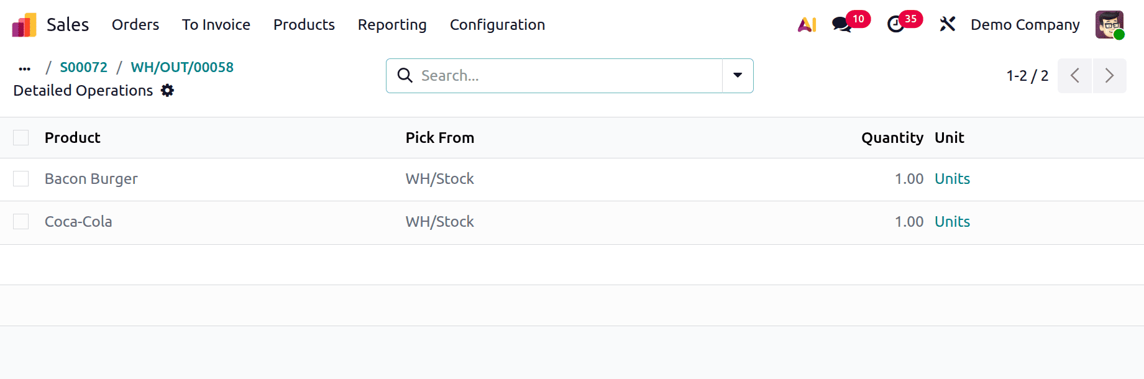Screen dimensions: 1144x379
Task: Open the Sales app home icon
Action: [24, 24]
